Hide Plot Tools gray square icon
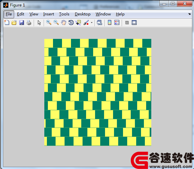The height and width of the screenshot is (169, 194). click(127, 22)
